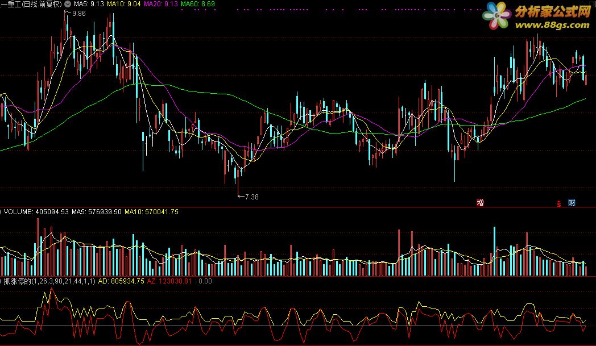596x346 pixels.
Task: Select the MA20: 9.13 indicator label
Action: click(x=161, y=4)
